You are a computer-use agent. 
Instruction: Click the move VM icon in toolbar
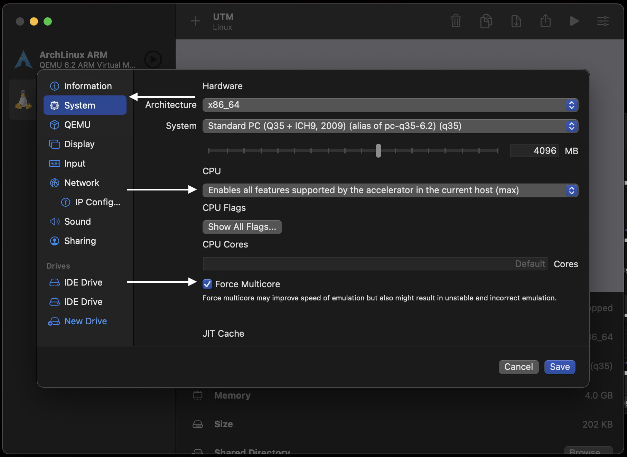click(516, 21)
